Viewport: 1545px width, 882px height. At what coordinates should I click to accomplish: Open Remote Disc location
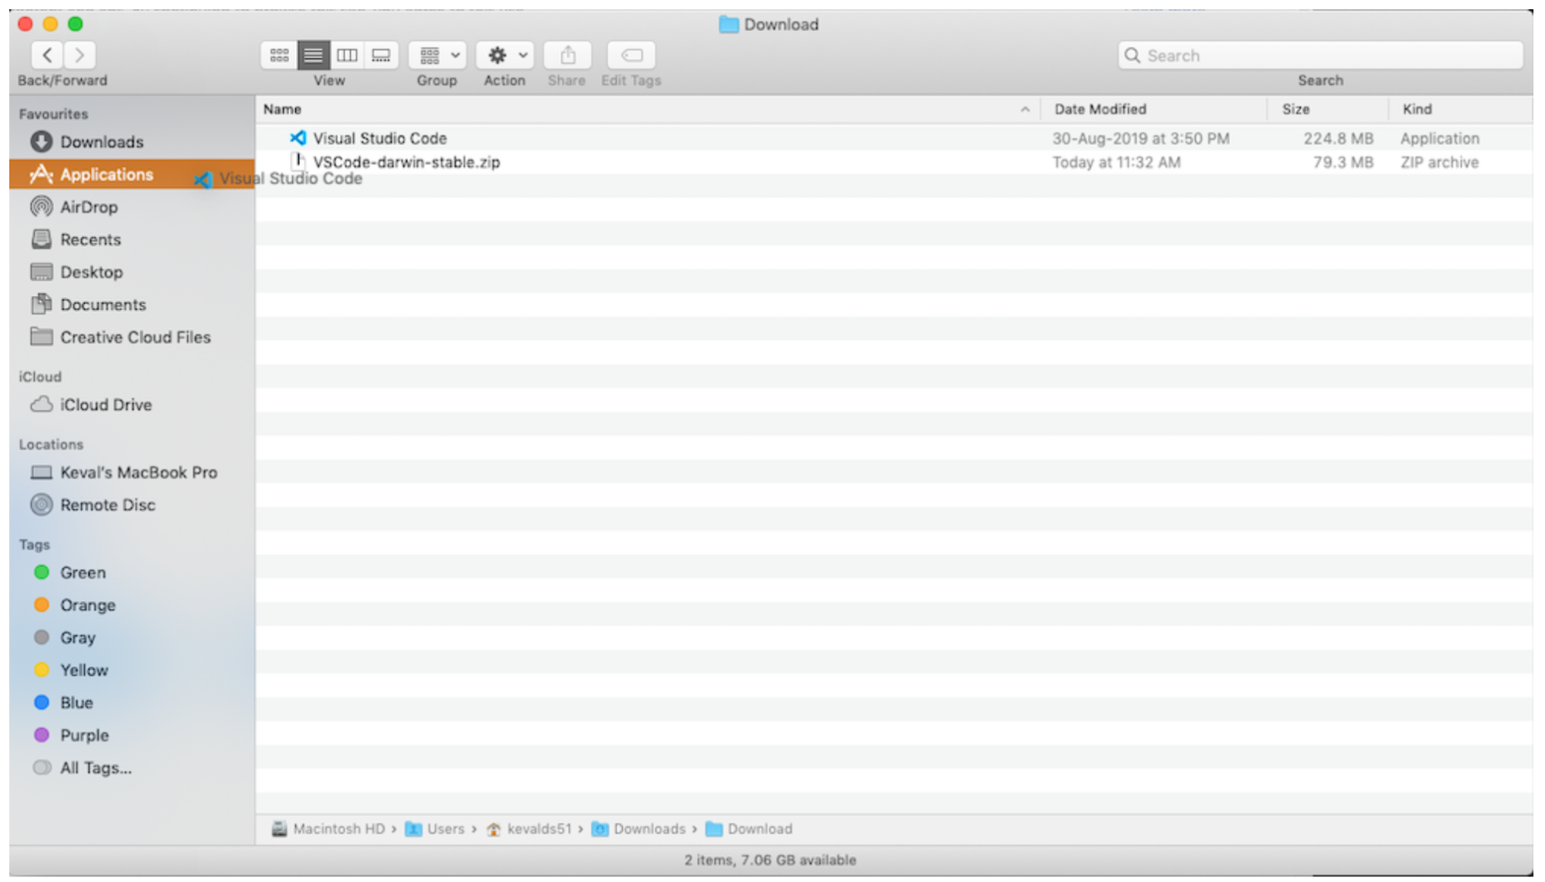pos(132,505)
